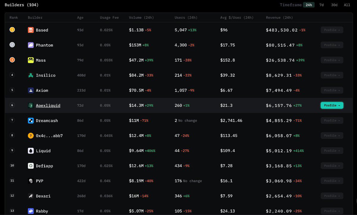Click the Builder column header
This screenshot has width=357, height=215.
click(35, 18)
